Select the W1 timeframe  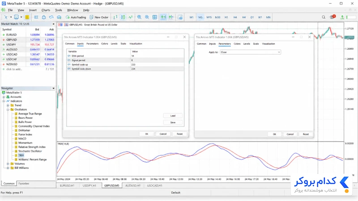tap(260, 17)
